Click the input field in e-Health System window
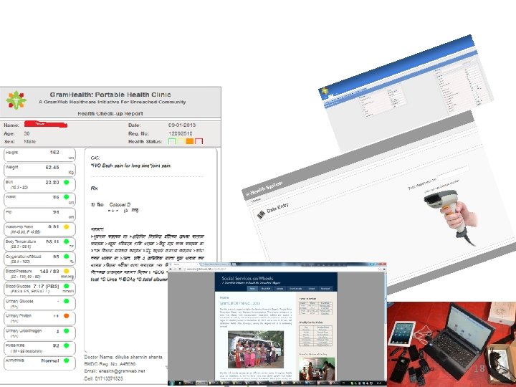Viewport: 516px width, 387px height. [x=452, y=173]
